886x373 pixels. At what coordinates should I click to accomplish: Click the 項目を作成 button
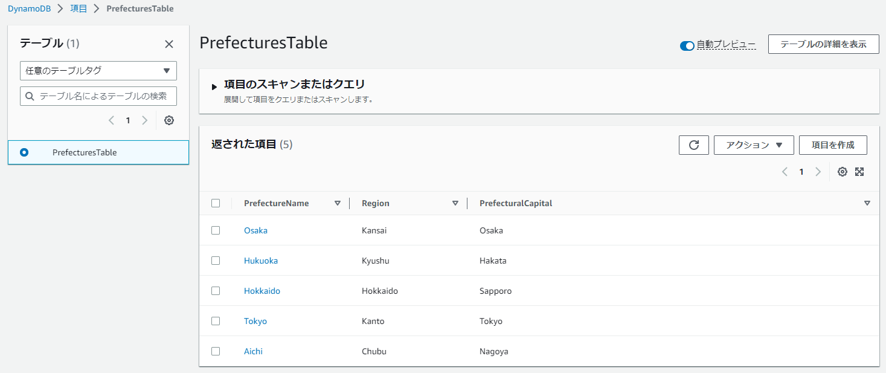[833, 145]
